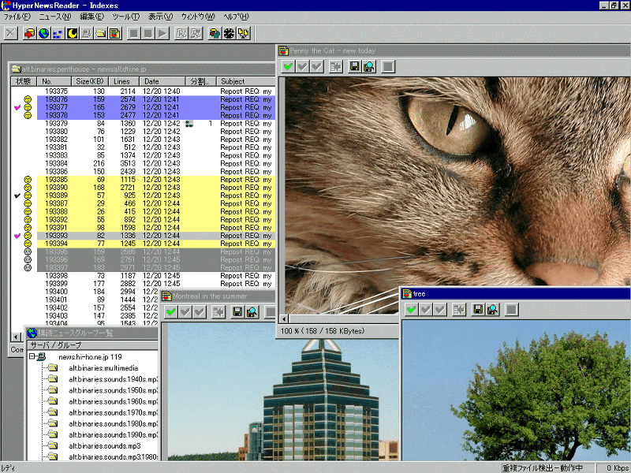
Task: Open the ニュース(N) menu
Action: 54,17
